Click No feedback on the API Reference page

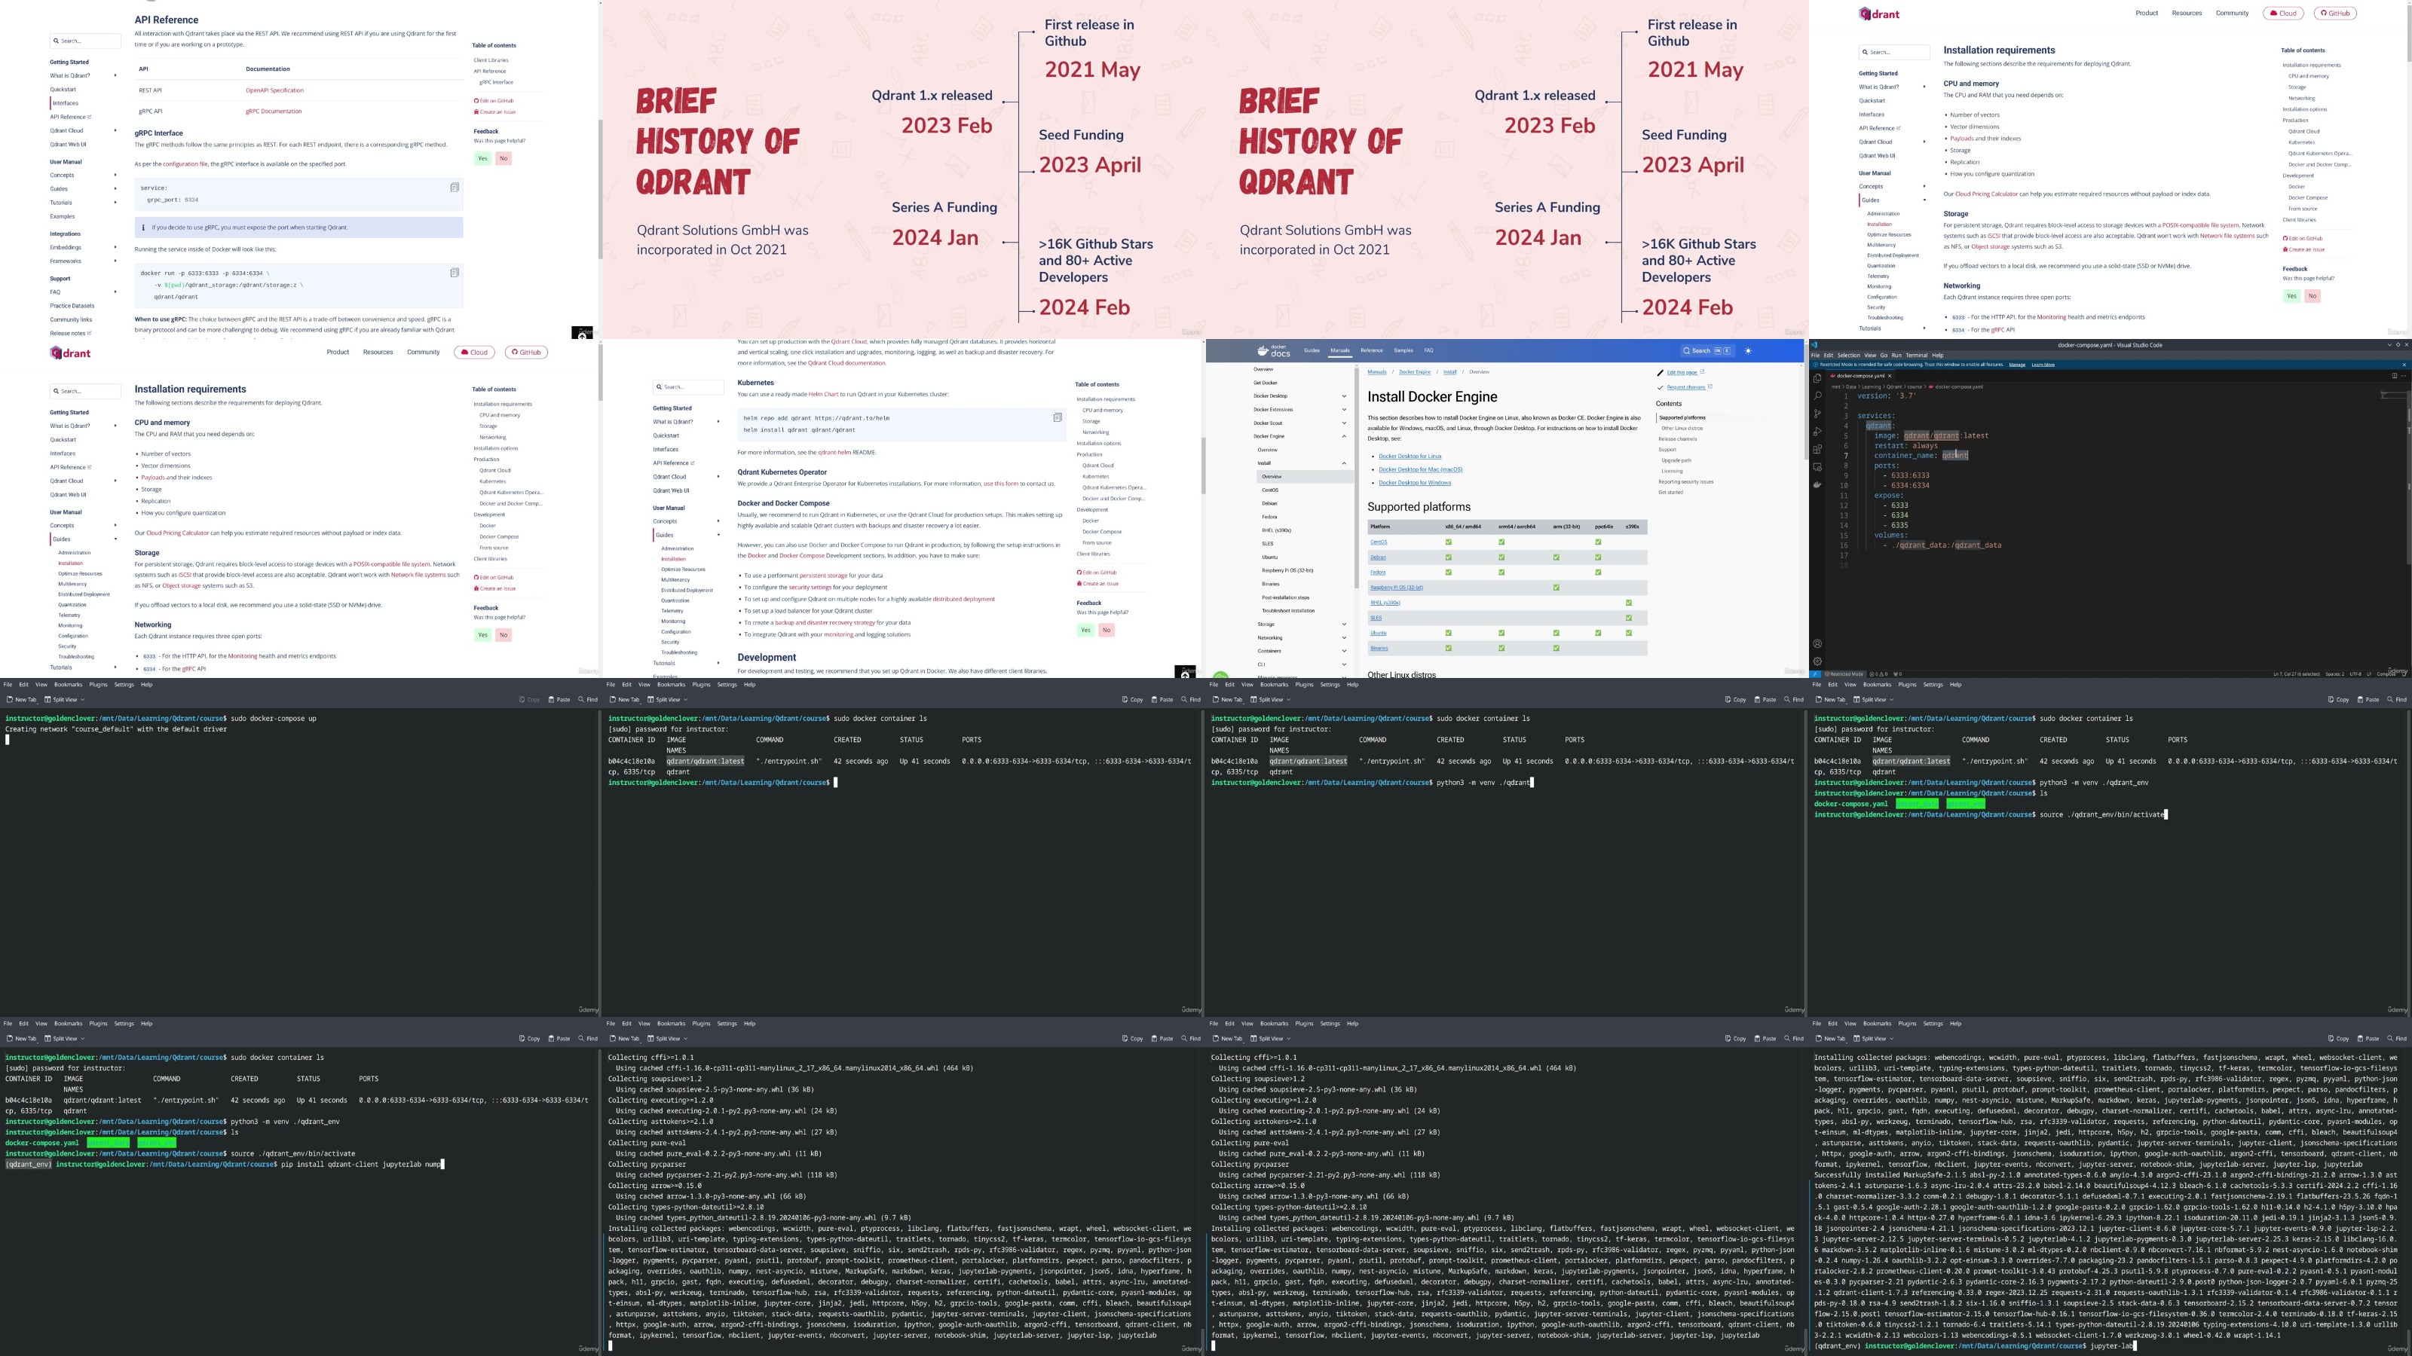pos(504,158)
